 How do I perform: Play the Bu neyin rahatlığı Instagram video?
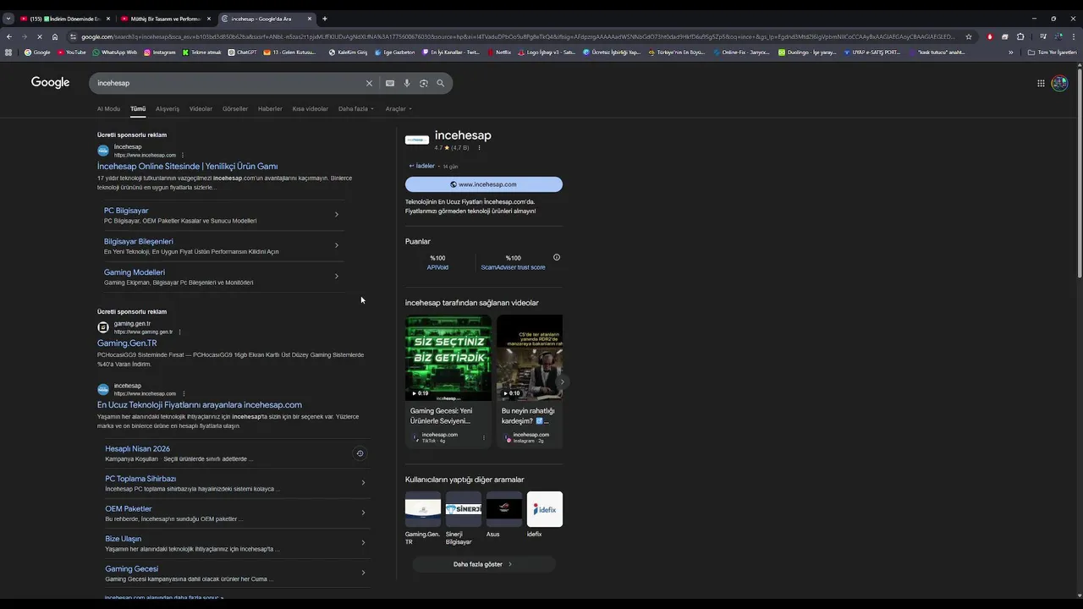(x=530, y=358)
